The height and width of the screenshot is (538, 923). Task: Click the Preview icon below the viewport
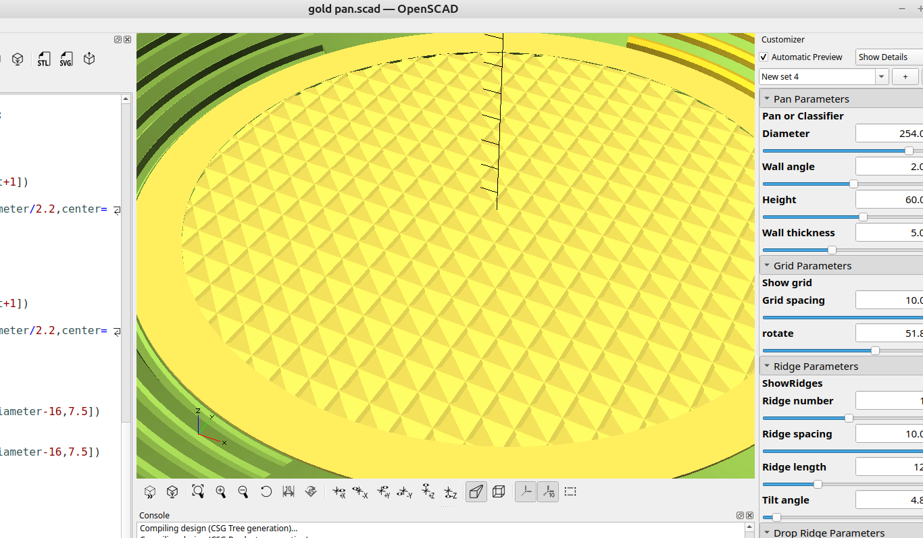pyautogui.click(x=150, y=491)
